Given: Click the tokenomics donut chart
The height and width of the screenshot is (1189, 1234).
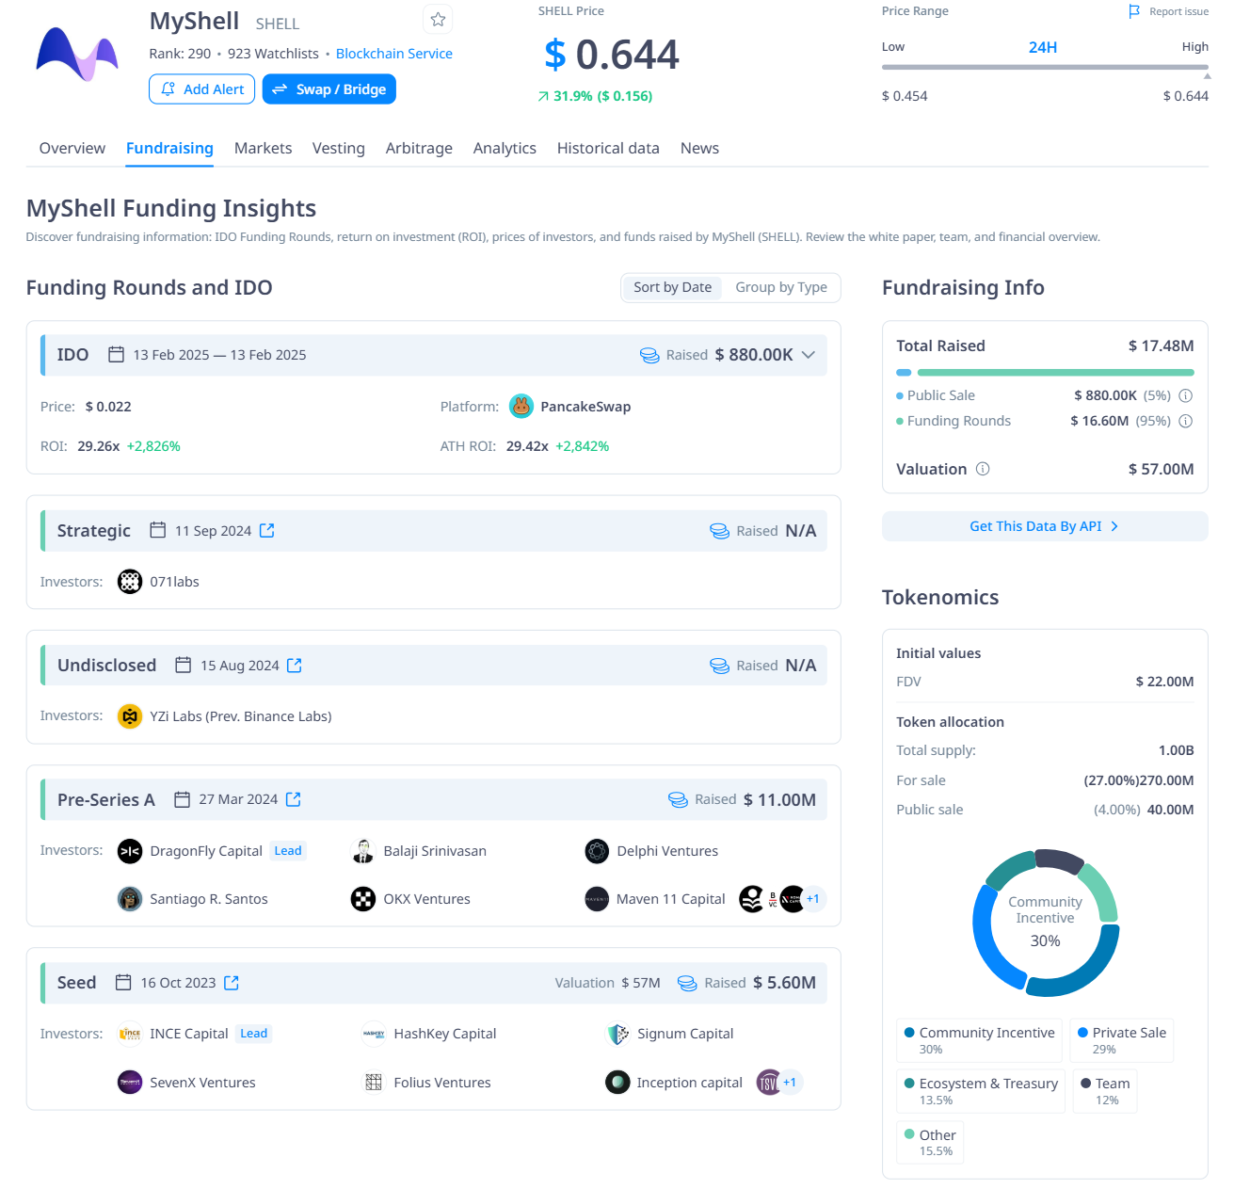Looking at the screenshot, I should 1045,923.
